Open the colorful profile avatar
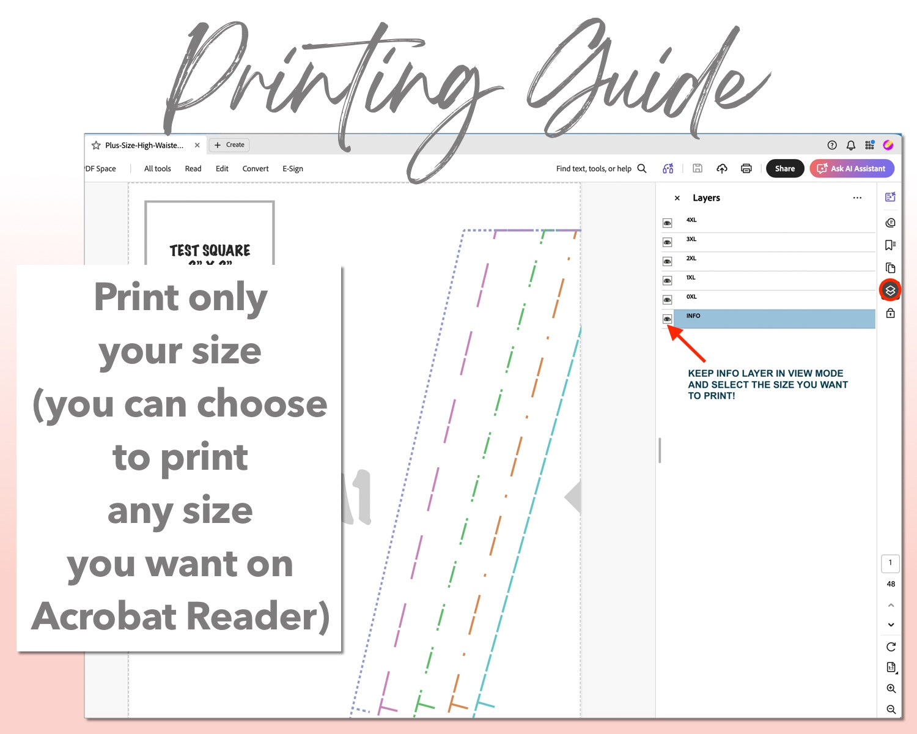Viewport: 917px width, 734px height. [x=888, y=145]
